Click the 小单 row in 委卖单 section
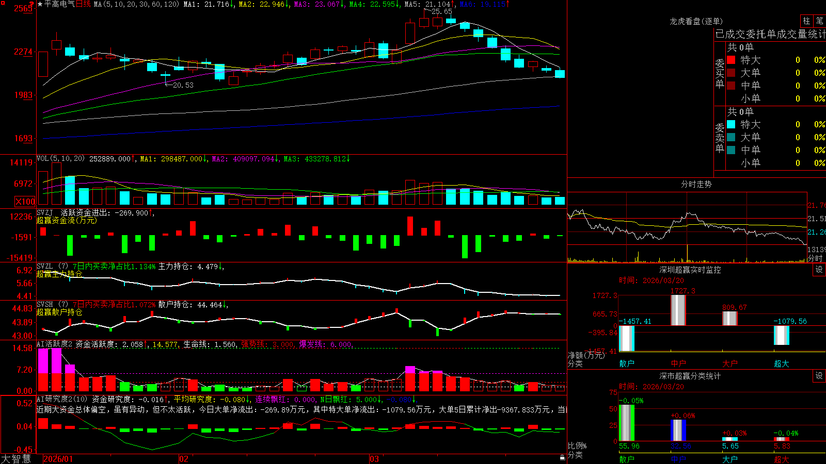This screenshot has width=826, height=464. [776, 163]
